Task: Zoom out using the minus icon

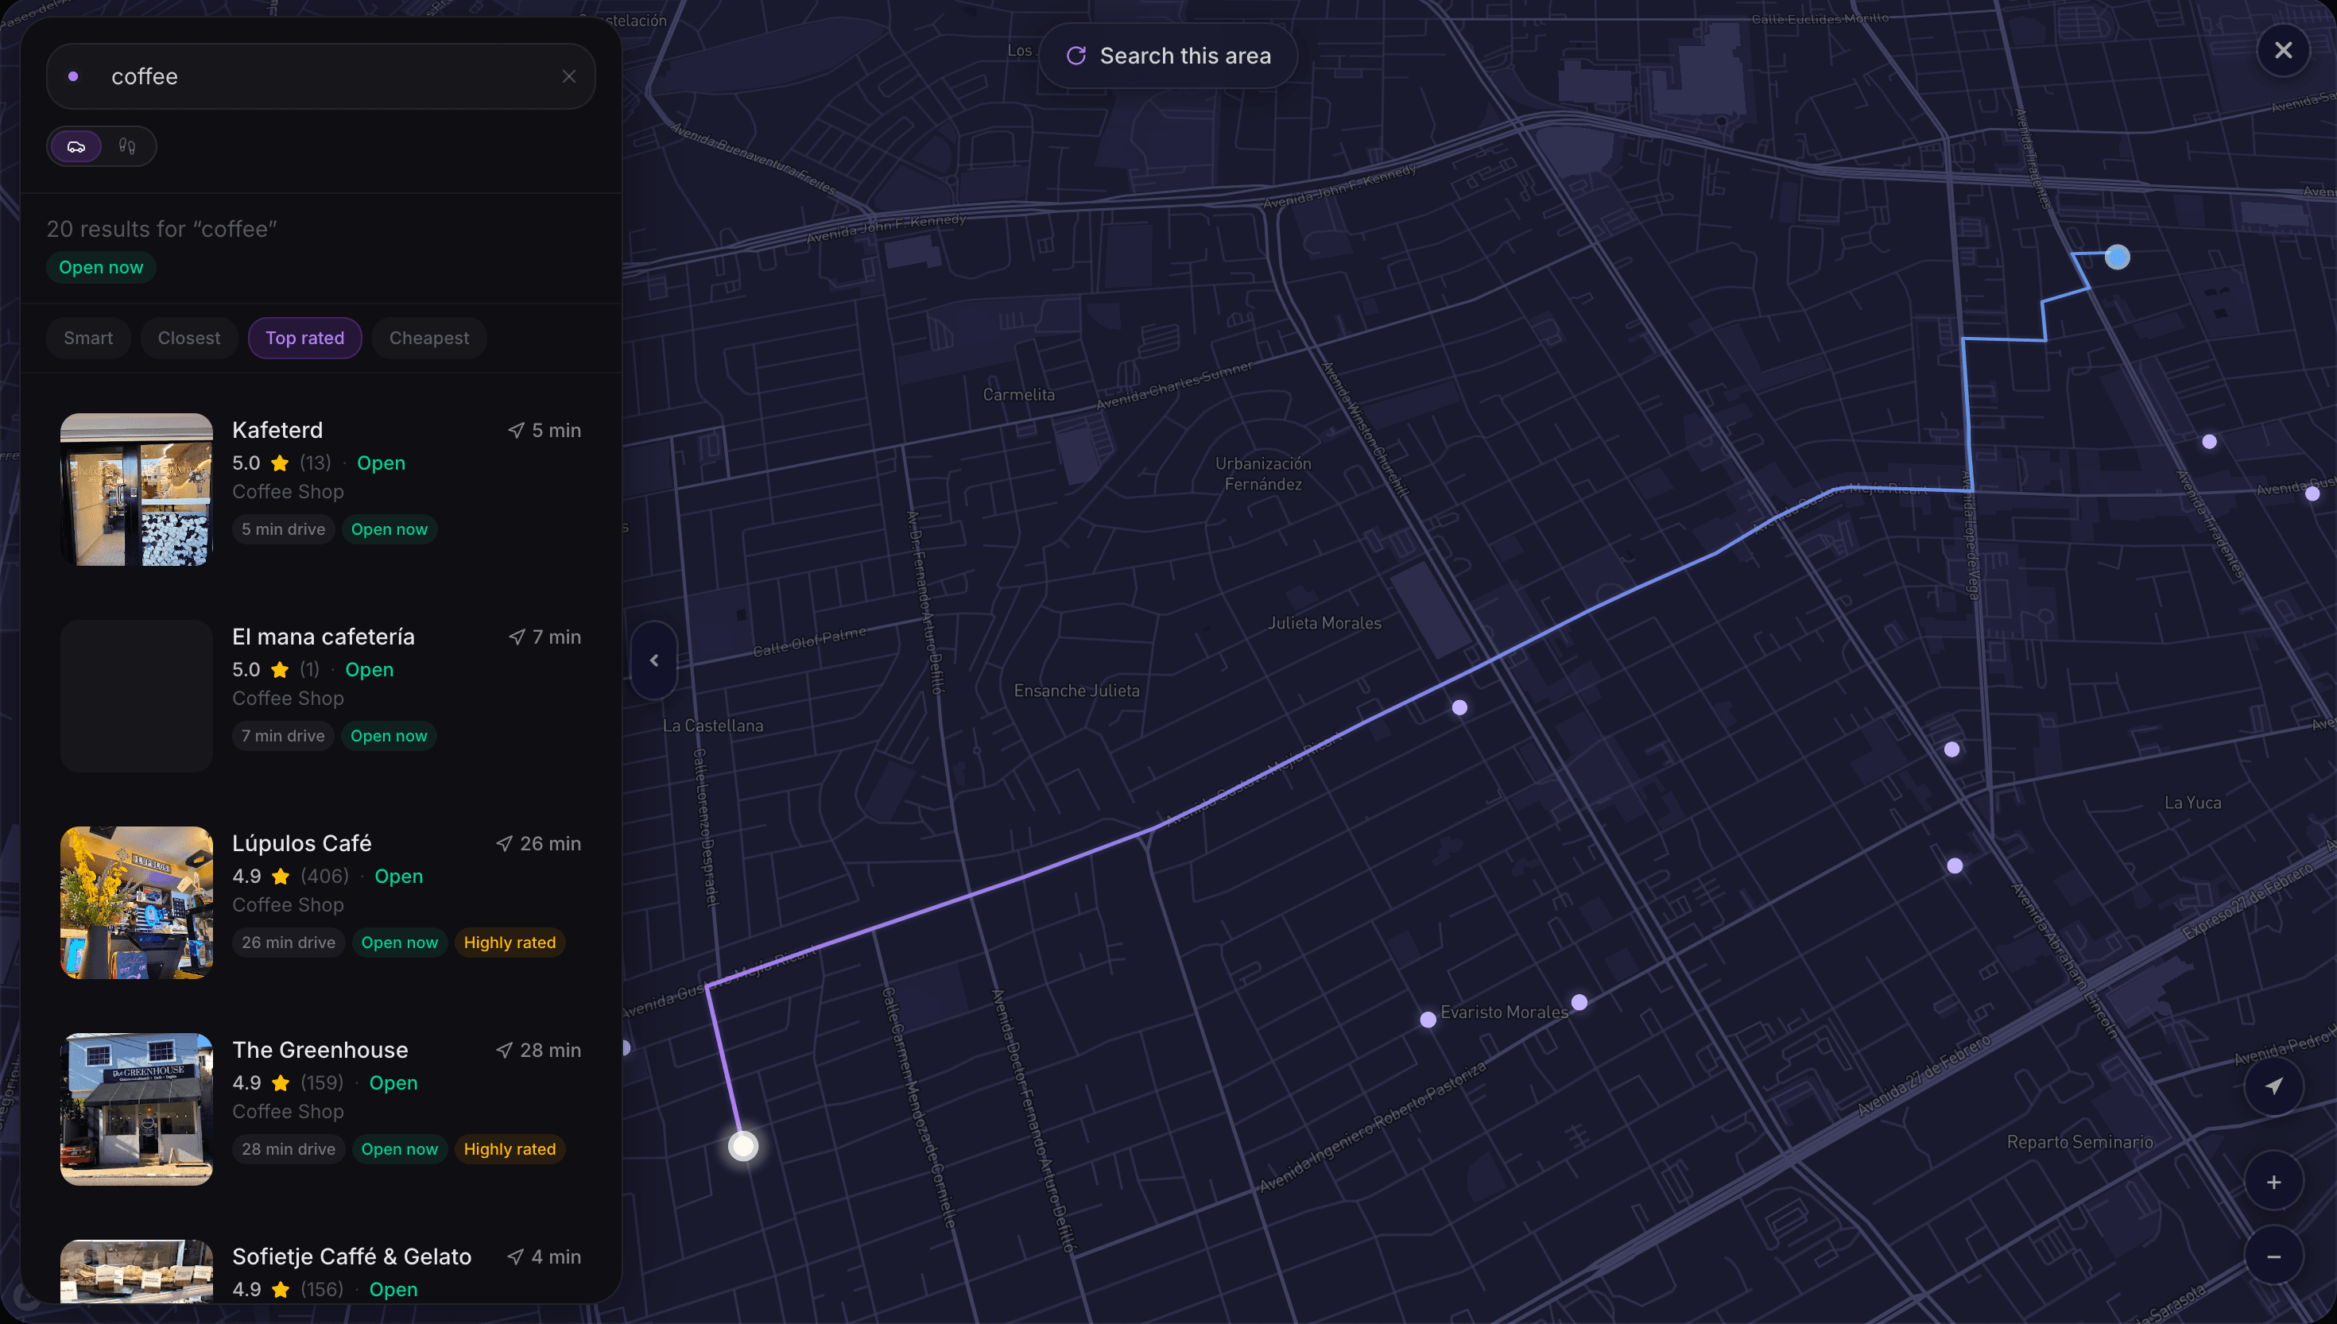Action: [x=2274, y=1256]
